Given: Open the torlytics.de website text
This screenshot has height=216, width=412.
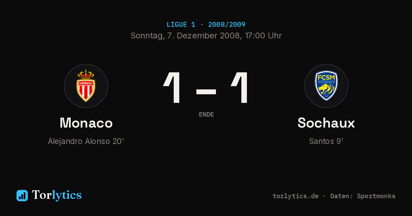Looking at the screenshot, I should pos(296,196).
